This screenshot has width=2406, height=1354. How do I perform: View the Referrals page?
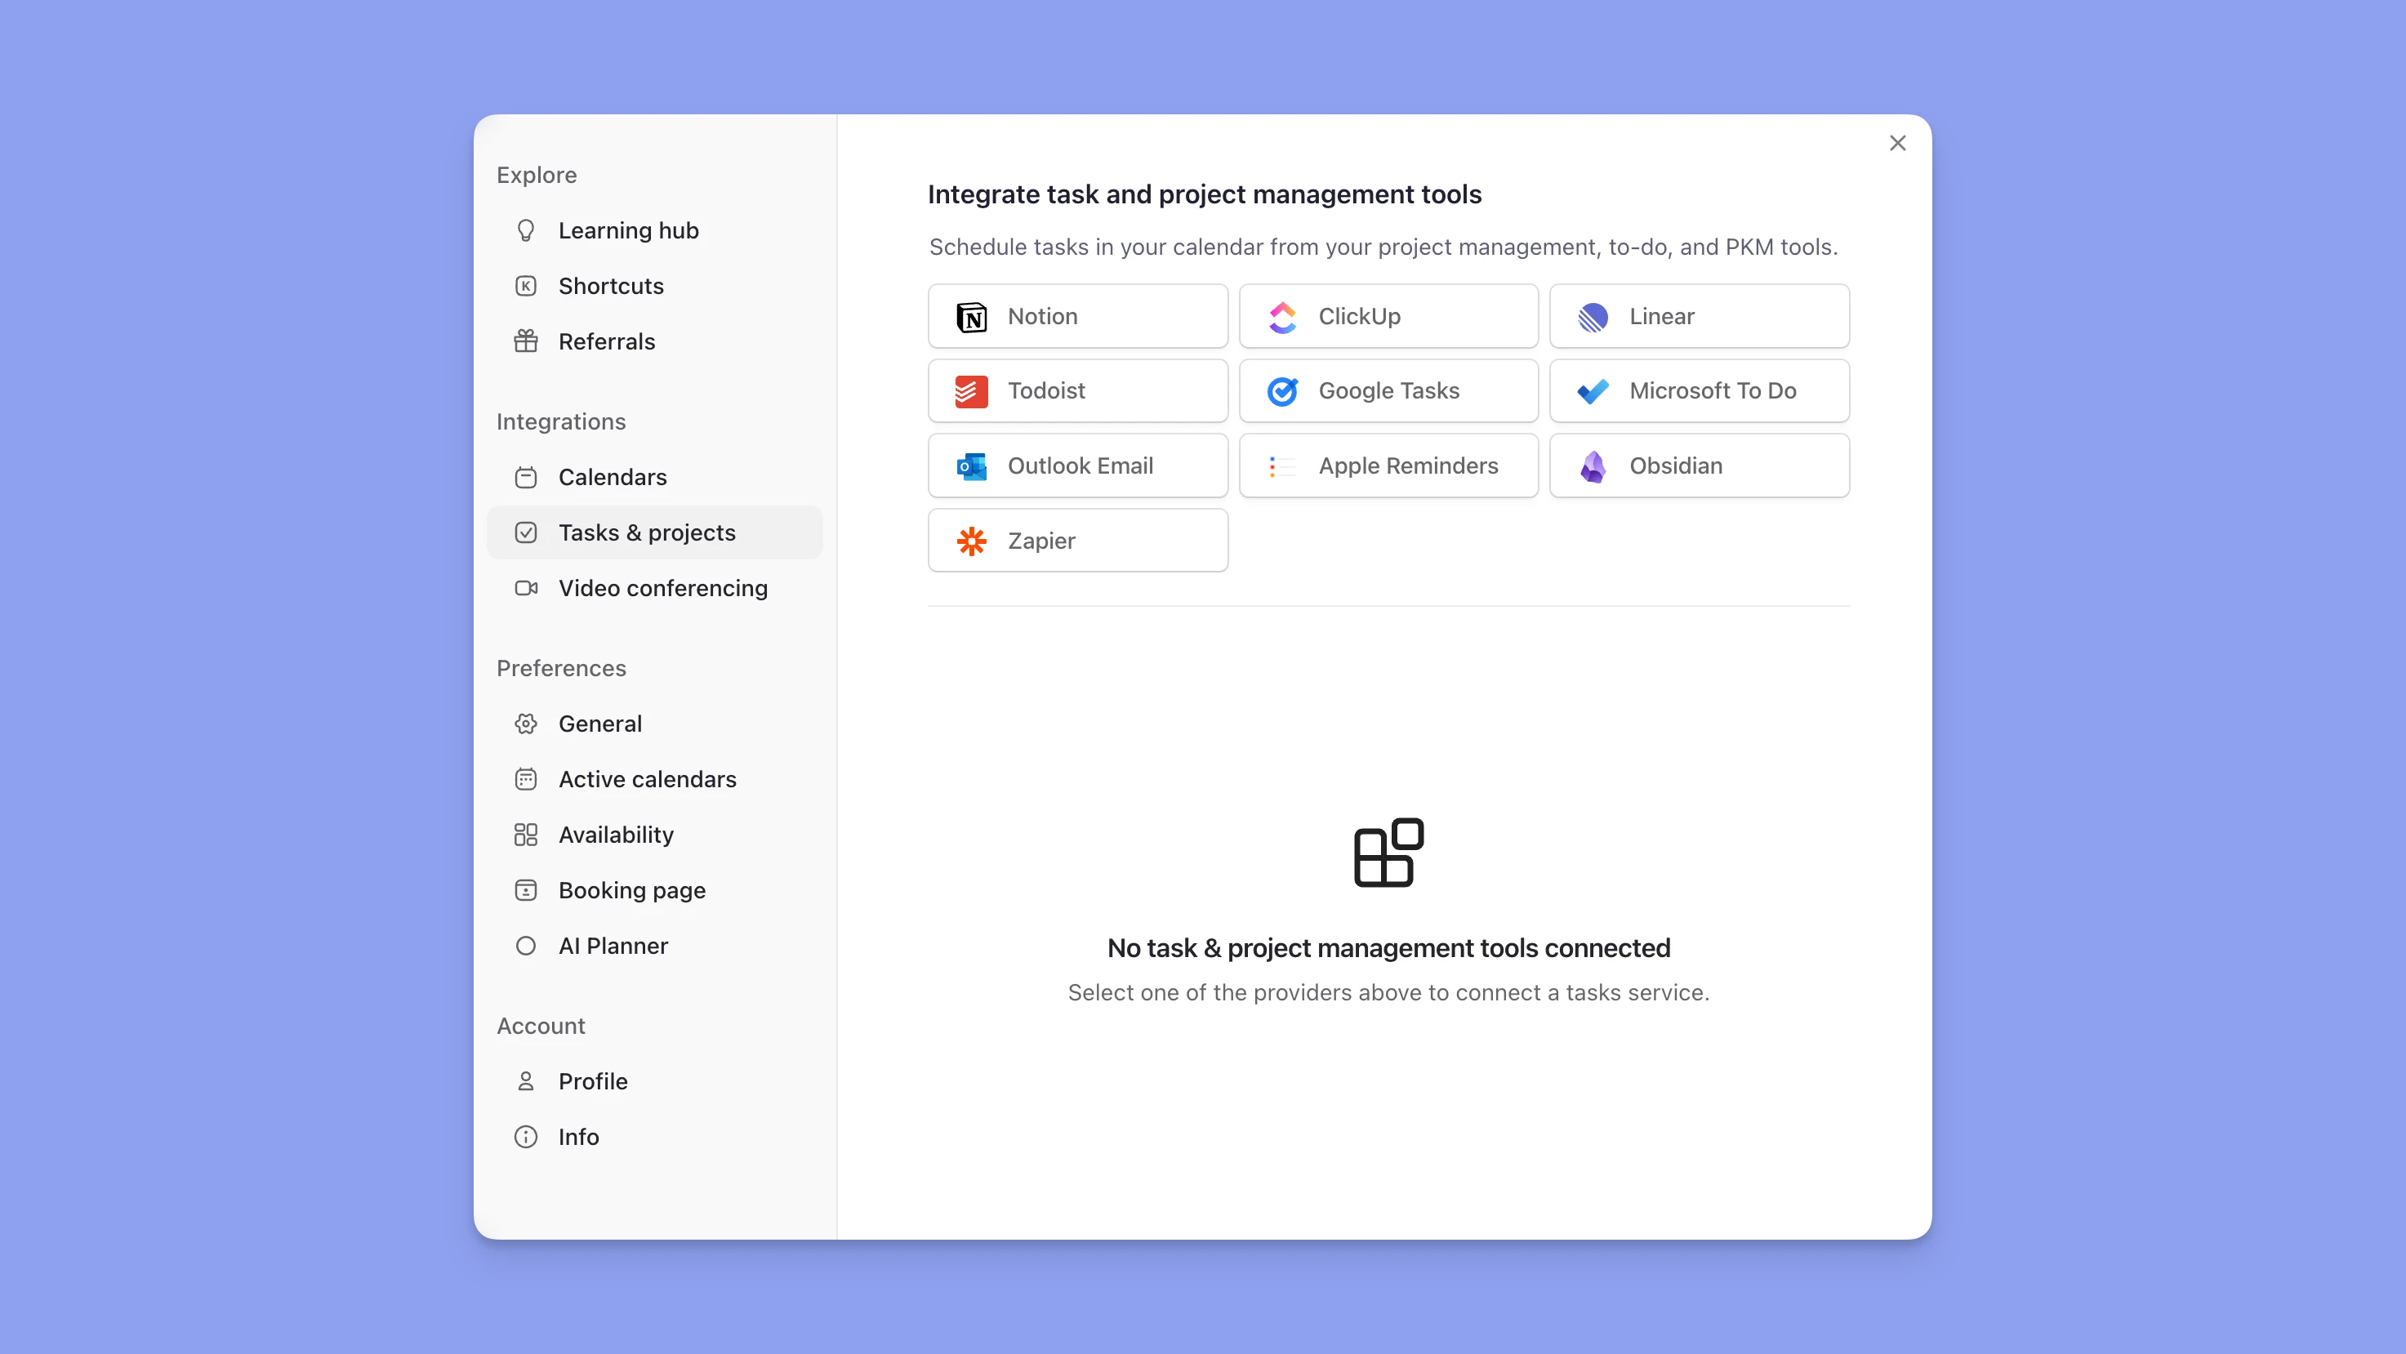pyautogui.click(x=606, y=341)
